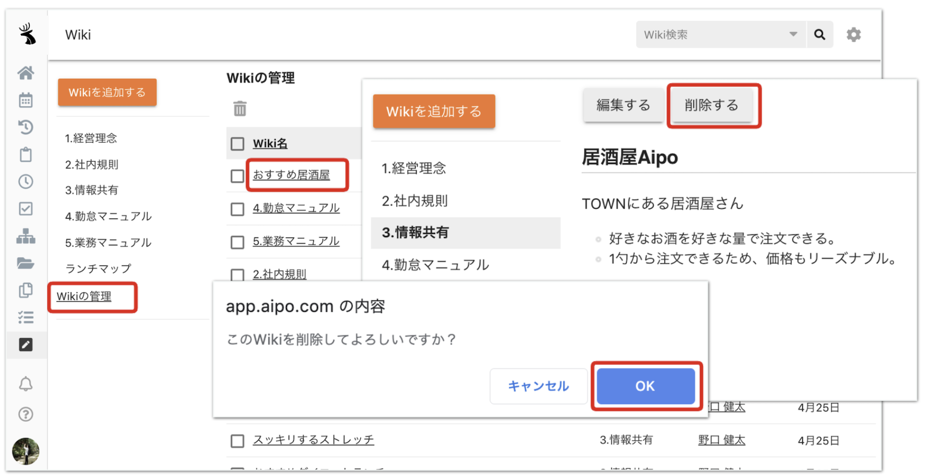Select highlighted 3.情報共有 in overlay panel
Viewport: 927px width, 475px height.
(x=465, y=233)
